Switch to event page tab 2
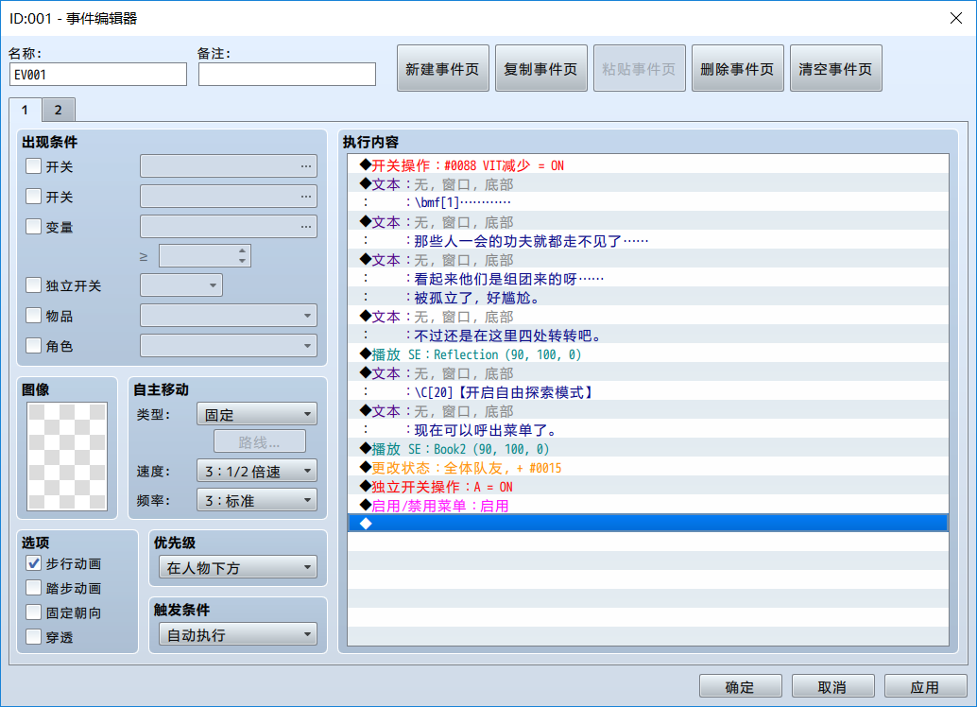The height and width of the screenshot is (707, 977). 59,110
